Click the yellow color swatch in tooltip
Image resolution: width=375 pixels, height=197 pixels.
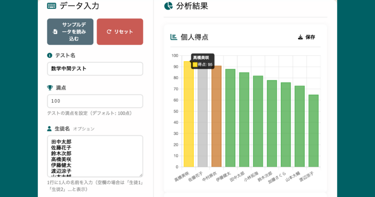point(195,65)
